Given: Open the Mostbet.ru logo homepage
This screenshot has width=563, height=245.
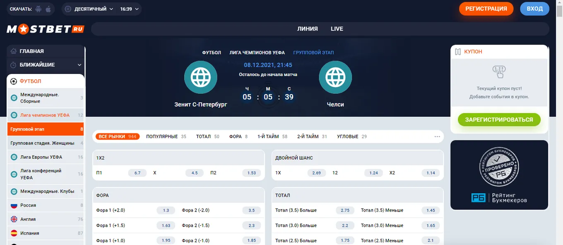Looking at the screenshot, I should click(x=46, y=29).
